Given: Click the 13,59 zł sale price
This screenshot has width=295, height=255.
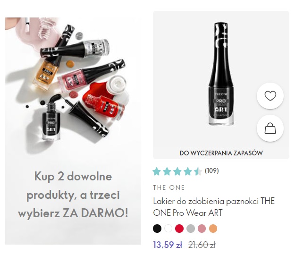Looking at the screenshot, I should (168, 245).
